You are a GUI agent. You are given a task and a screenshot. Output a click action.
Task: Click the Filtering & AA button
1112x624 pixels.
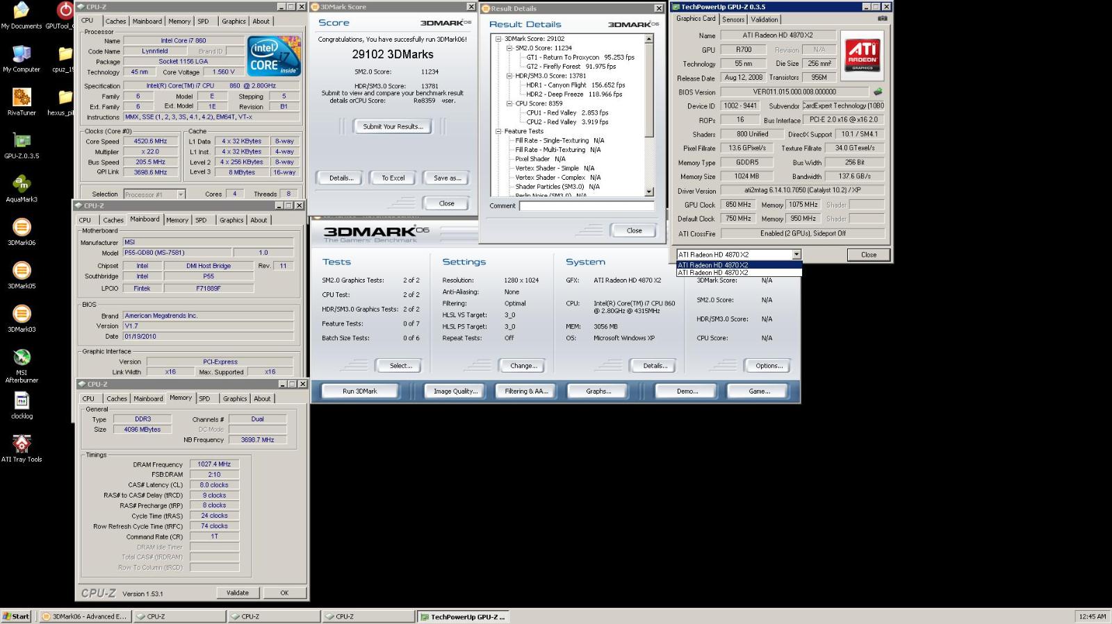click(526, 391)
